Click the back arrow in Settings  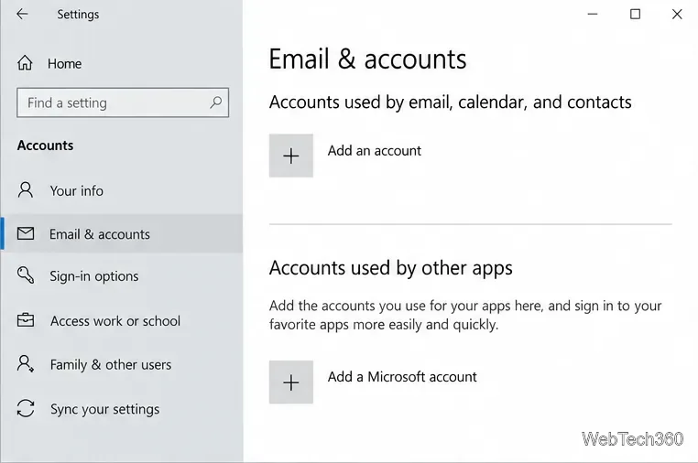22,15
